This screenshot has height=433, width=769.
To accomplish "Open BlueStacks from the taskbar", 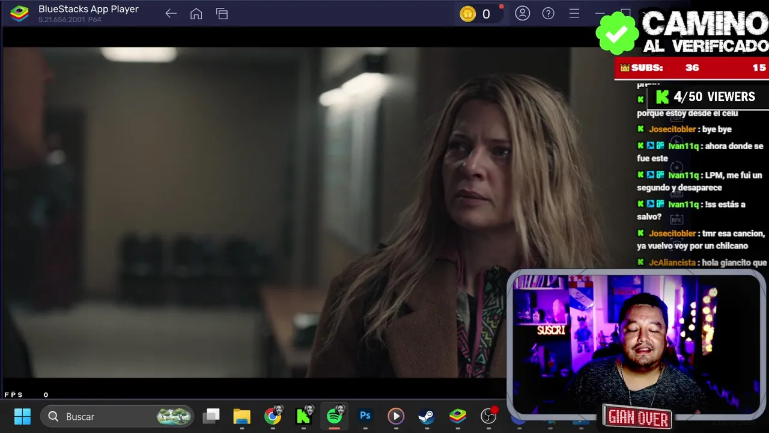I will click(x=458, y=416).
